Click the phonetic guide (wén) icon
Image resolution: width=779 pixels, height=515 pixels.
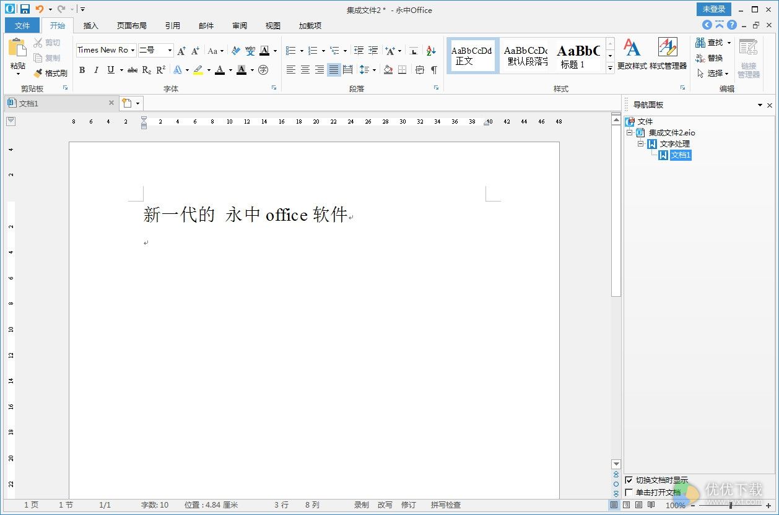click(250, 51)
